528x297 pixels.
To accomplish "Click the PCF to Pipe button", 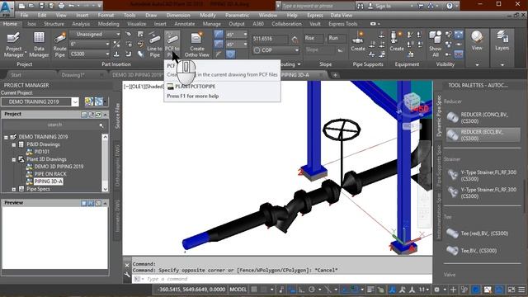I will point(172,45).
